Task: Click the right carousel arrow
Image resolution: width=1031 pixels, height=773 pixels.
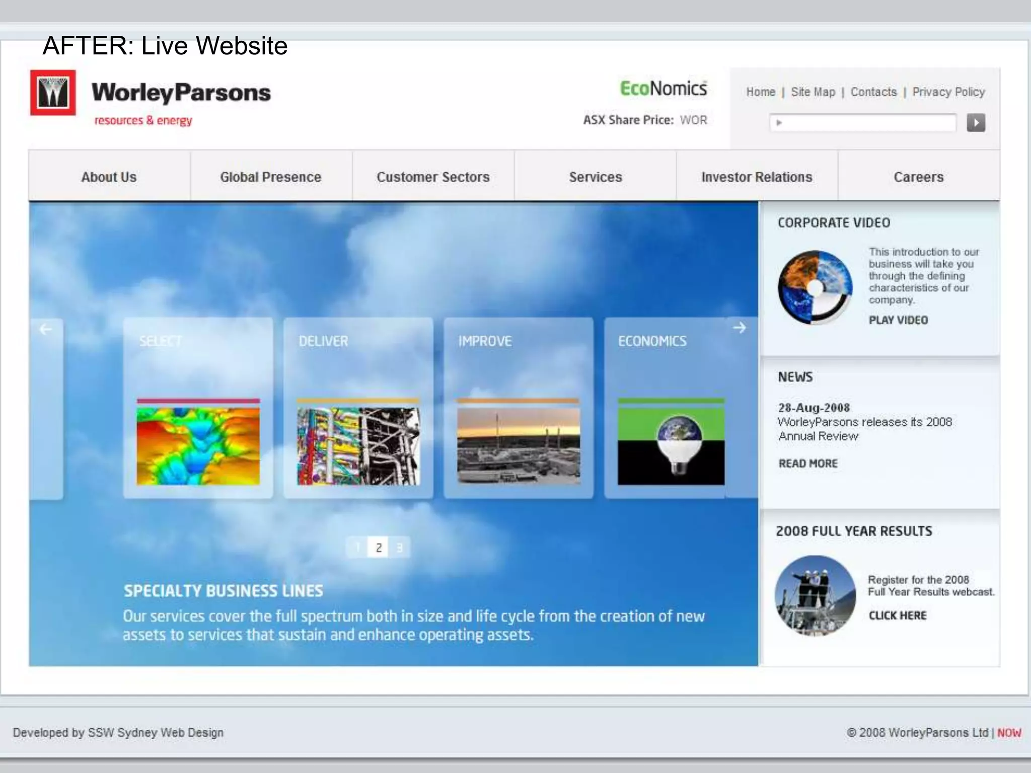Action: 739,328
